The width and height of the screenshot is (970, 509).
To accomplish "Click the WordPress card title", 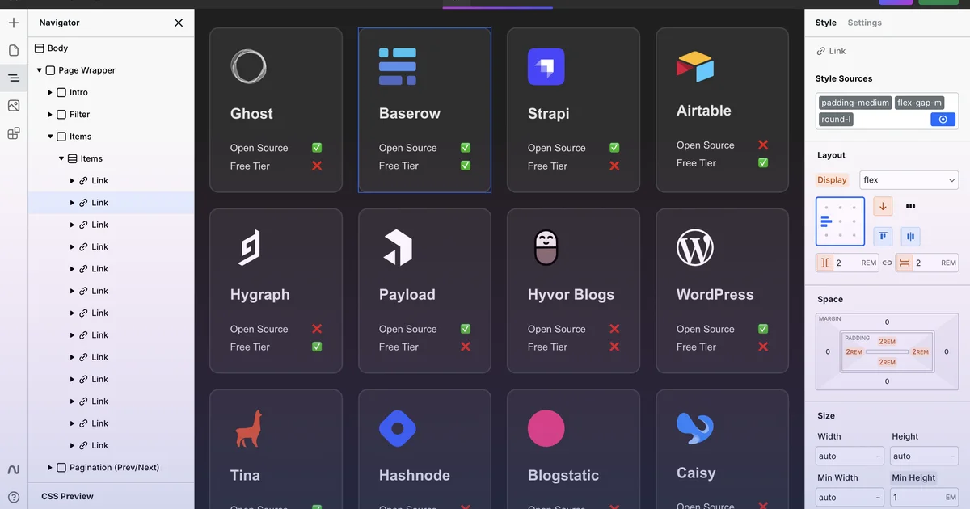I will (x=715, y=295).
